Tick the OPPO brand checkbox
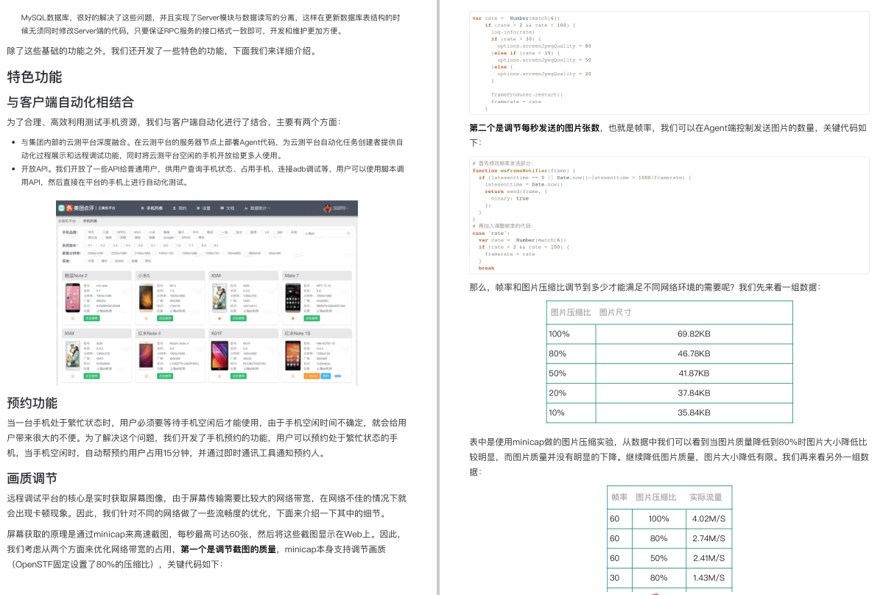 (114, 232)
